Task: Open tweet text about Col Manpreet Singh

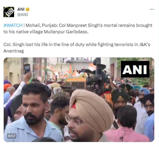Action: pos(78,28)
